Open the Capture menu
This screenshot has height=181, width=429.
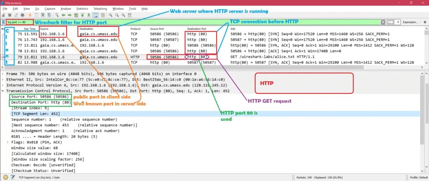click(50, 9)
